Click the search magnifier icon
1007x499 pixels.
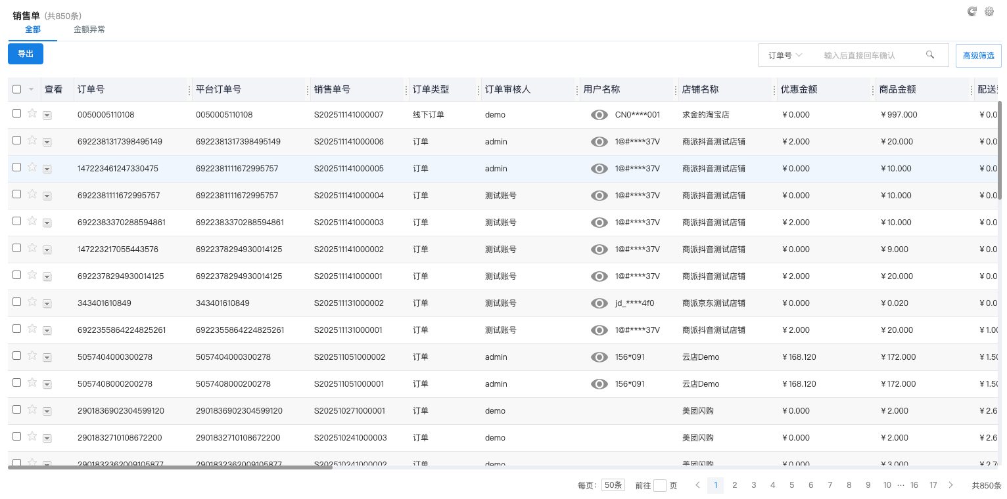point(930,55)
